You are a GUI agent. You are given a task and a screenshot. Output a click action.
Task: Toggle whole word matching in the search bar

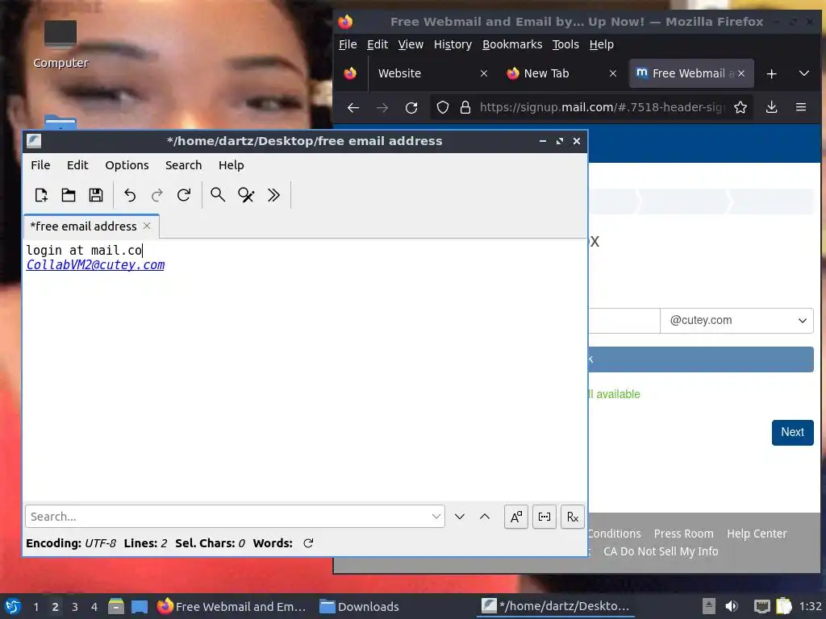(x=544, y=517)
